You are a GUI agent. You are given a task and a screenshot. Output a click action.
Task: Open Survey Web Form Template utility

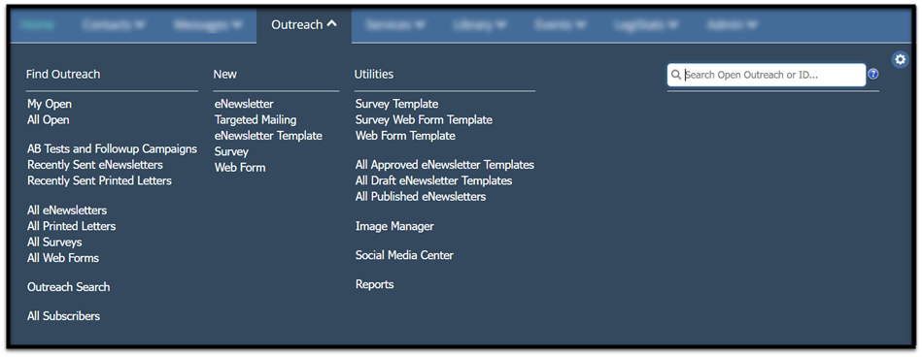[x=424, y=119]
